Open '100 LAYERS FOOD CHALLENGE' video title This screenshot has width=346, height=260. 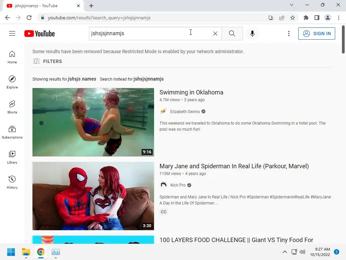point(236,240)
